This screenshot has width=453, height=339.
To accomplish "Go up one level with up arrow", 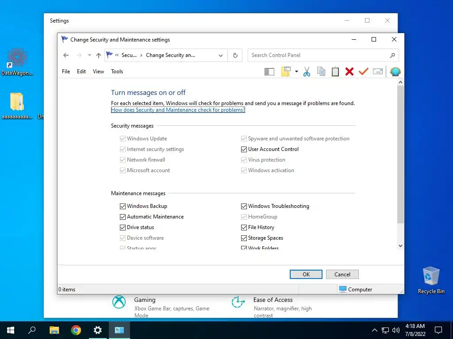I will pos(99,55).
